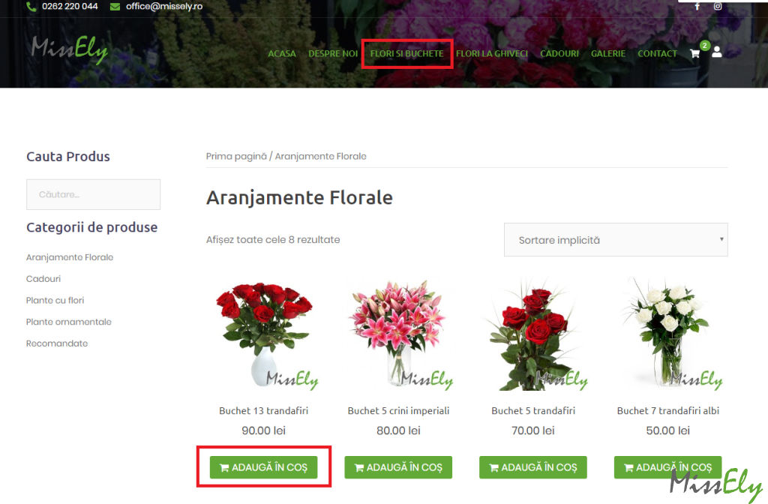The width and height of the screenshot is (768, 504).
Task: Click the Prima pagină breadcrumb link
Action: point(236,156)
